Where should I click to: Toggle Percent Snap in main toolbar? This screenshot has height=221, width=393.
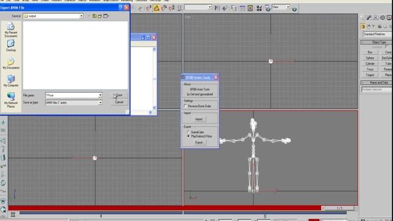[x=164, y=8]
